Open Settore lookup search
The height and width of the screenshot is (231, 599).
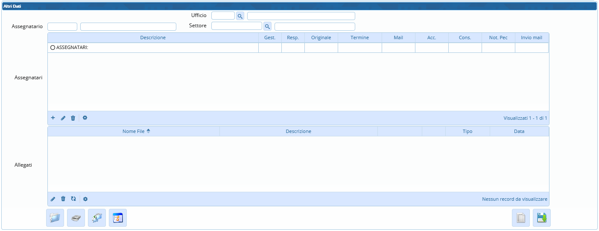pos(267,26)
